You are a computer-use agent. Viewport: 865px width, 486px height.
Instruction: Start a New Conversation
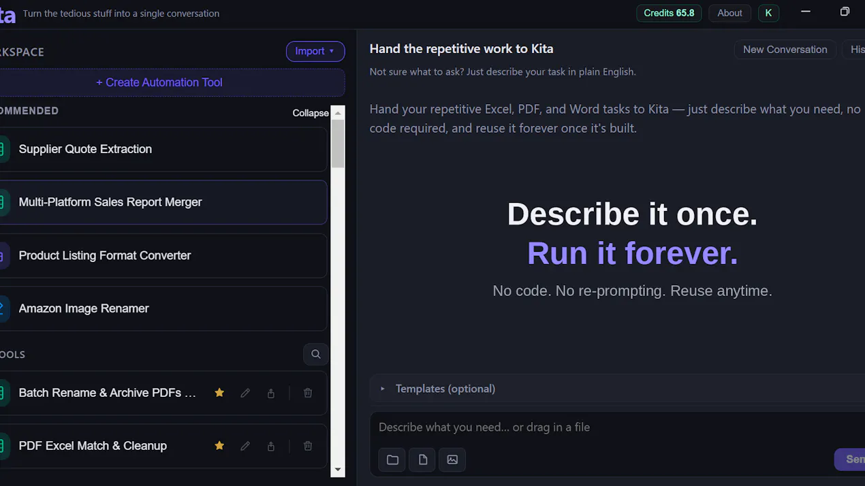coord(785,49)
